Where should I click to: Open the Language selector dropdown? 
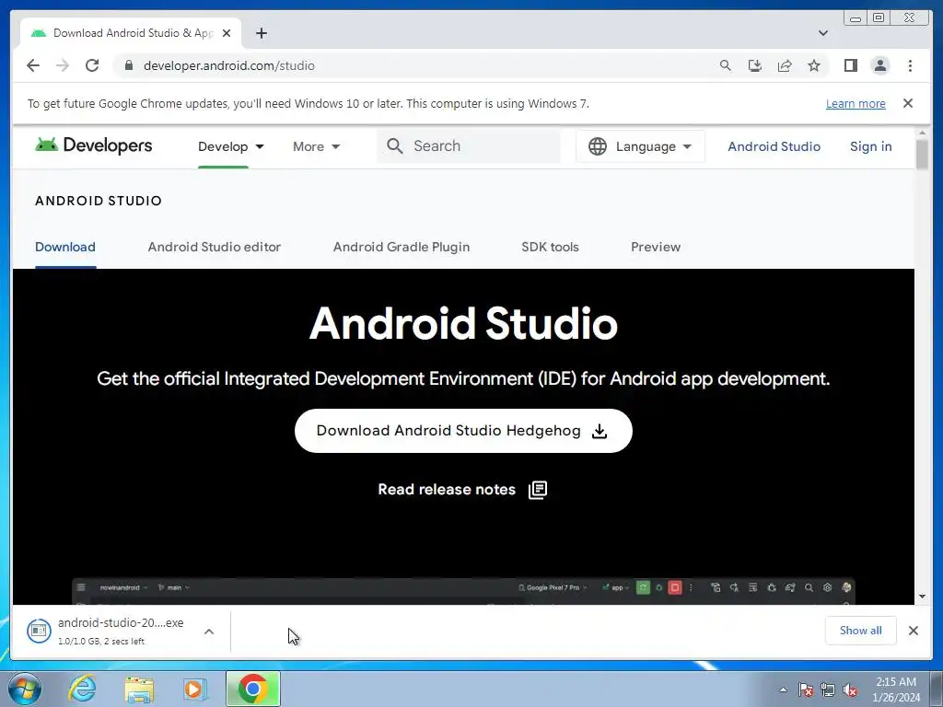click(x=640, y=146)
